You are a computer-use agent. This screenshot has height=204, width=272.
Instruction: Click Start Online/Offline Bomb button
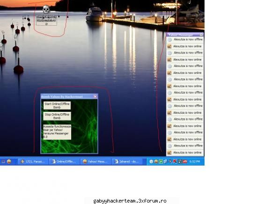tap(57, 106)
